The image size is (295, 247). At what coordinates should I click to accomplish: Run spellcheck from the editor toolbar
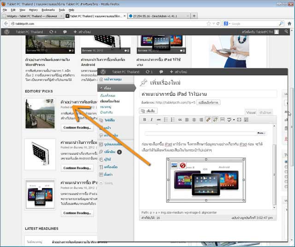point(229,119)
